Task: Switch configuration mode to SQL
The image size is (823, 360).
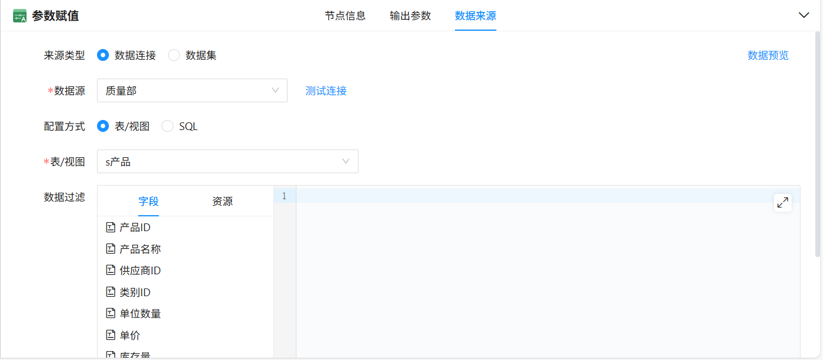Action: pyautogui.click(x=167, y=125)
